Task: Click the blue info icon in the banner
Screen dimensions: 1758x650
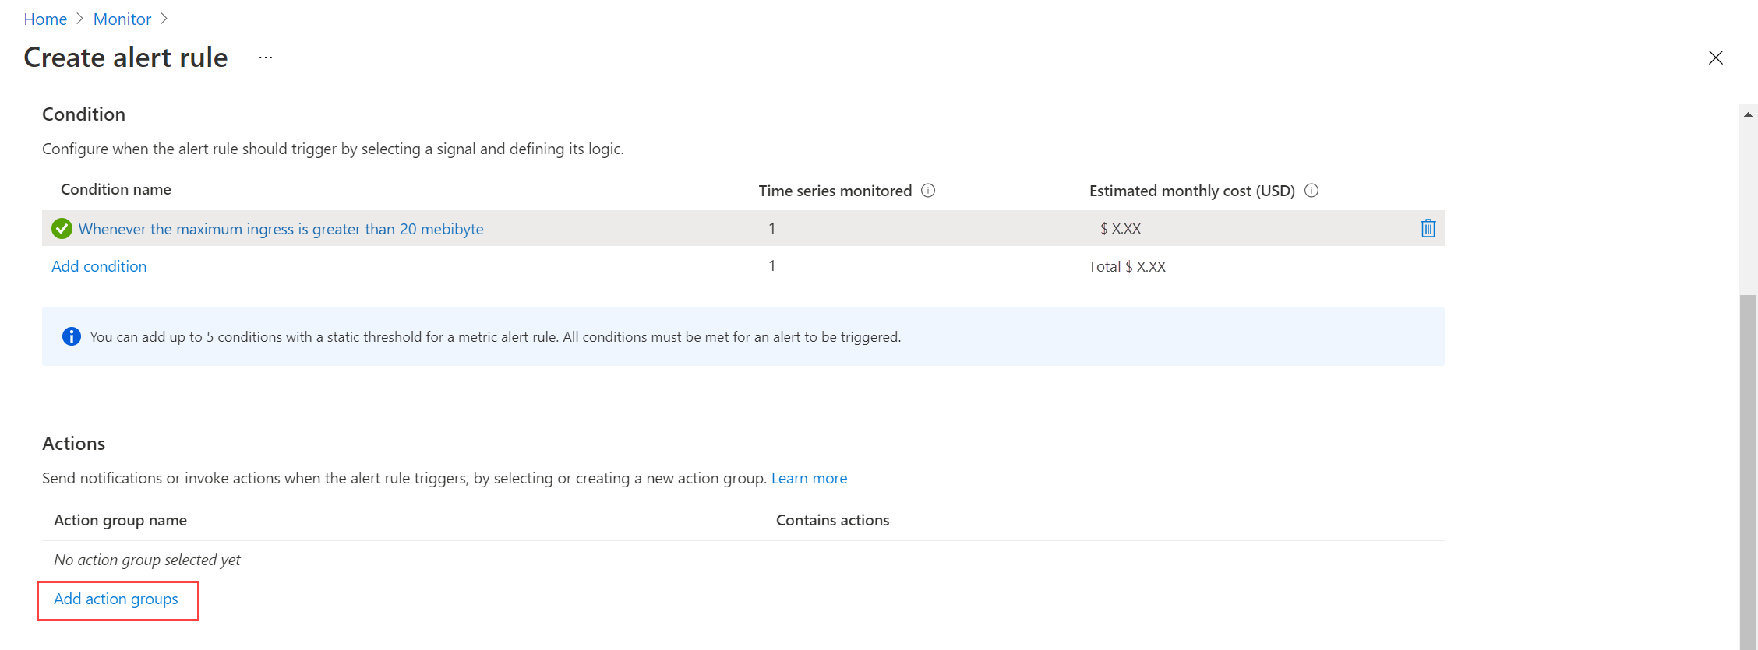Action: (x=71, y=336)
